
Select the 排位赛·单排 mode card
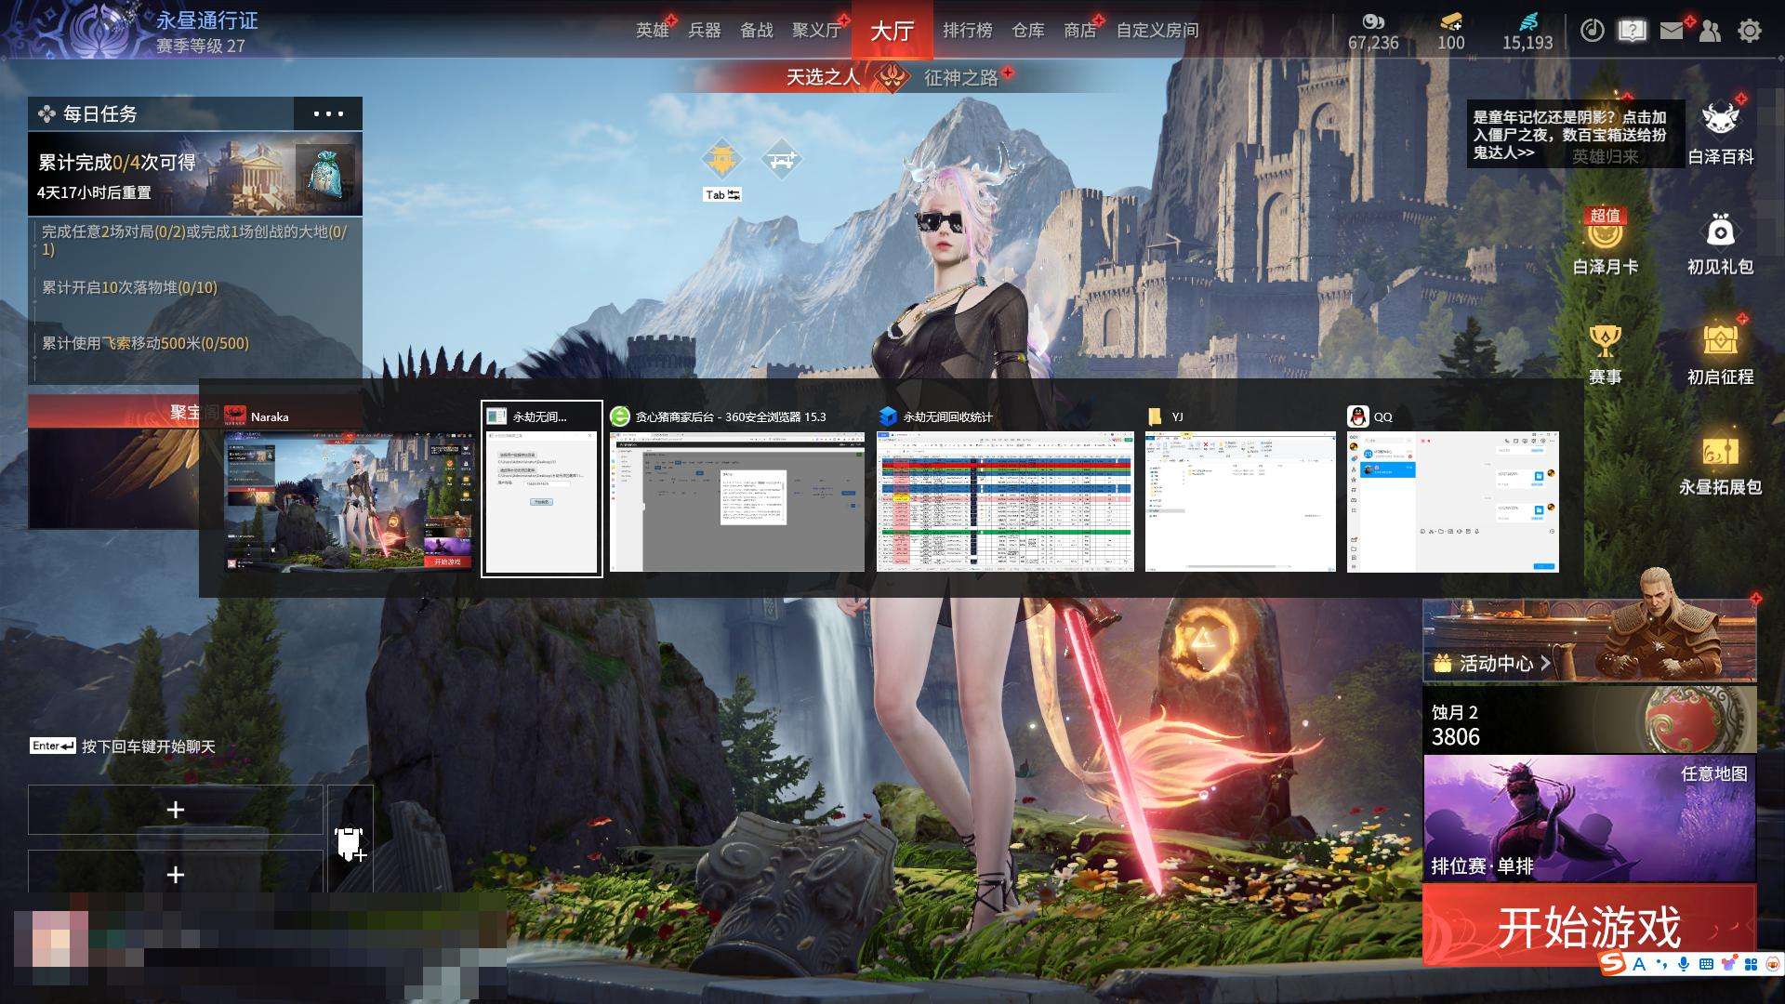1589,818
